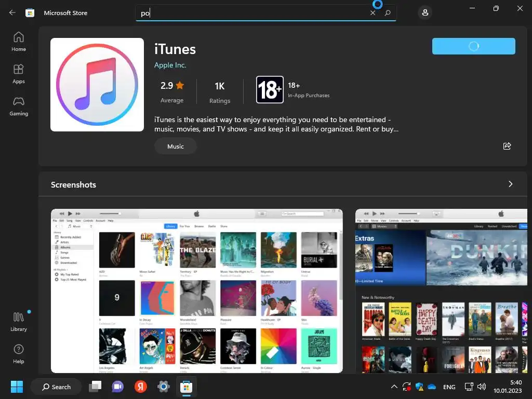Click the sync status tray icon
This screenshot has width=532, height=399.
tap(406, 387)
